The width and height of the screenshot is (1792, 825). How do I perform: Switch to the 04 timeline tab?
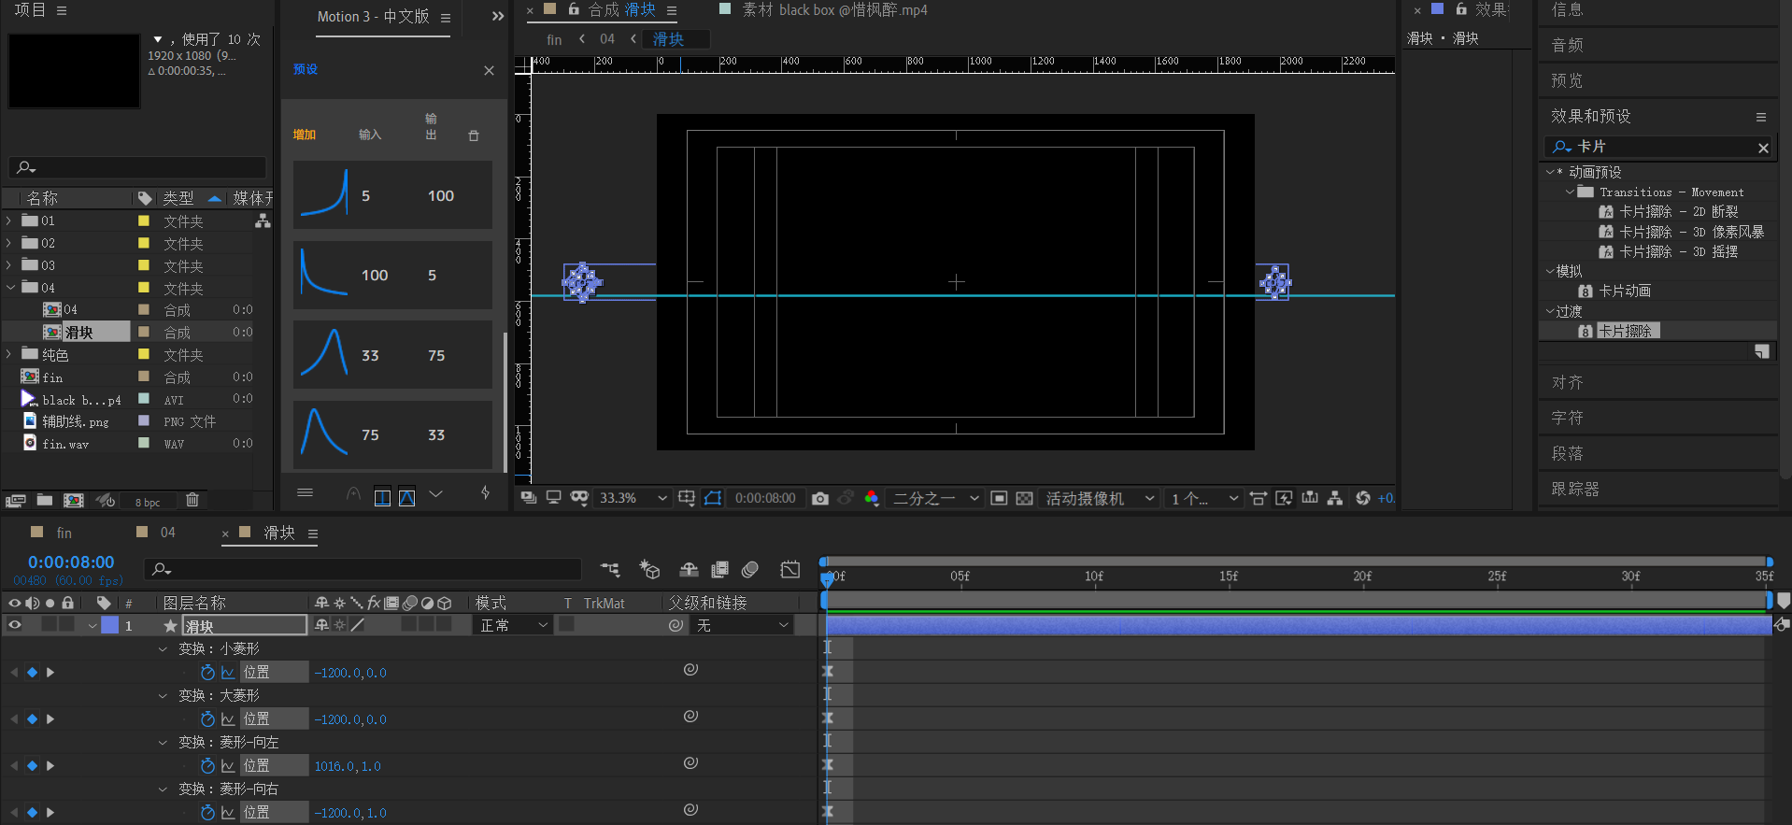pyautogui.click(x=168, y=533)
